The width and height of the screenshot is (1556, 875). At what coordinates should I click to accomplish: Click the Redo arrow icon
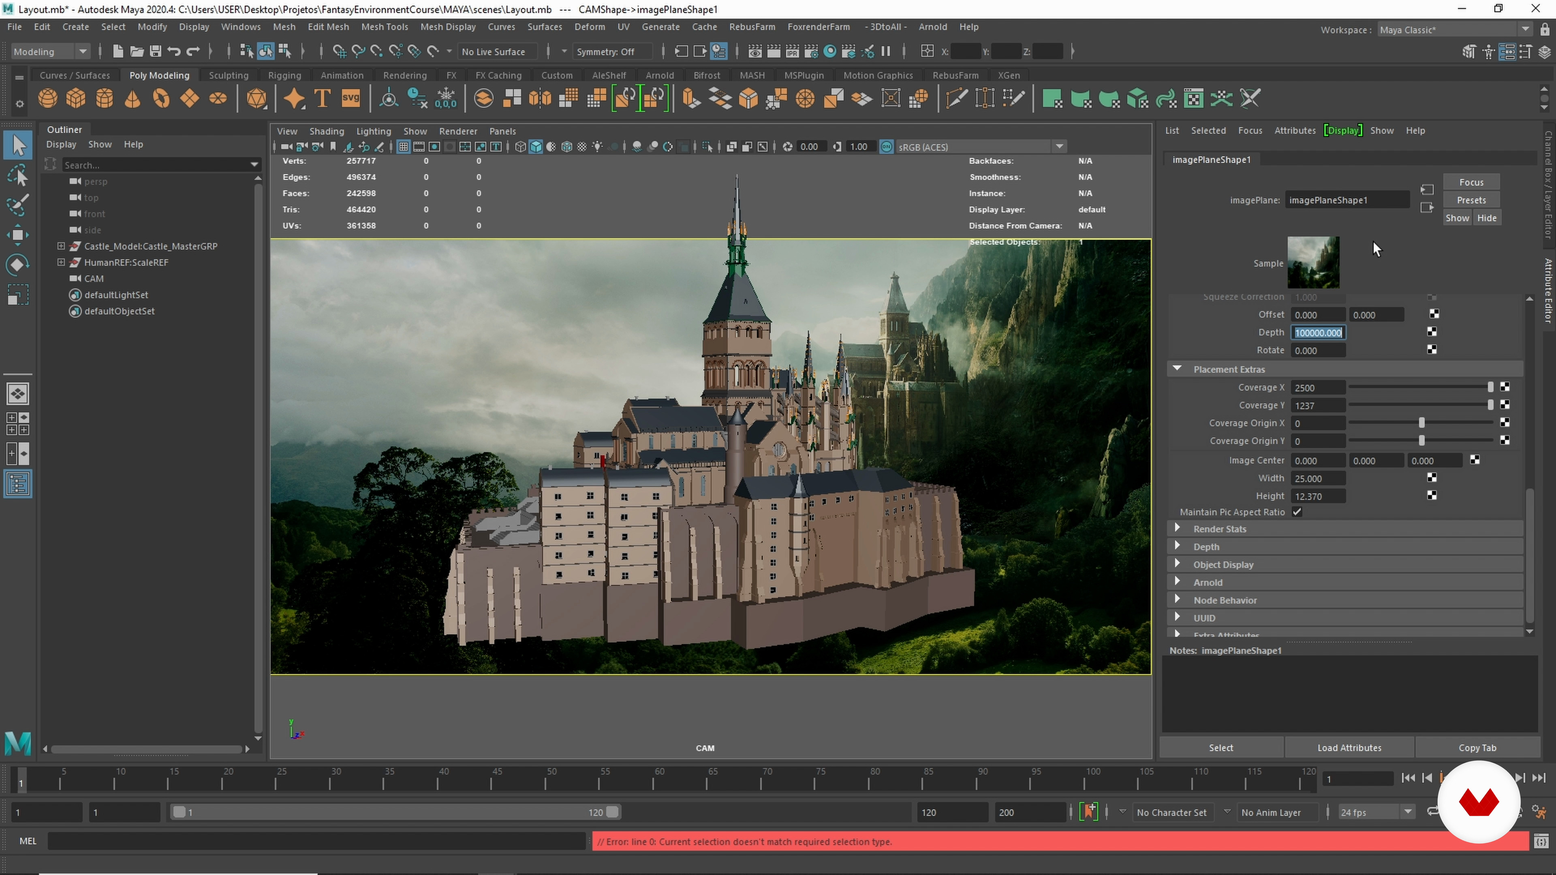193,51
